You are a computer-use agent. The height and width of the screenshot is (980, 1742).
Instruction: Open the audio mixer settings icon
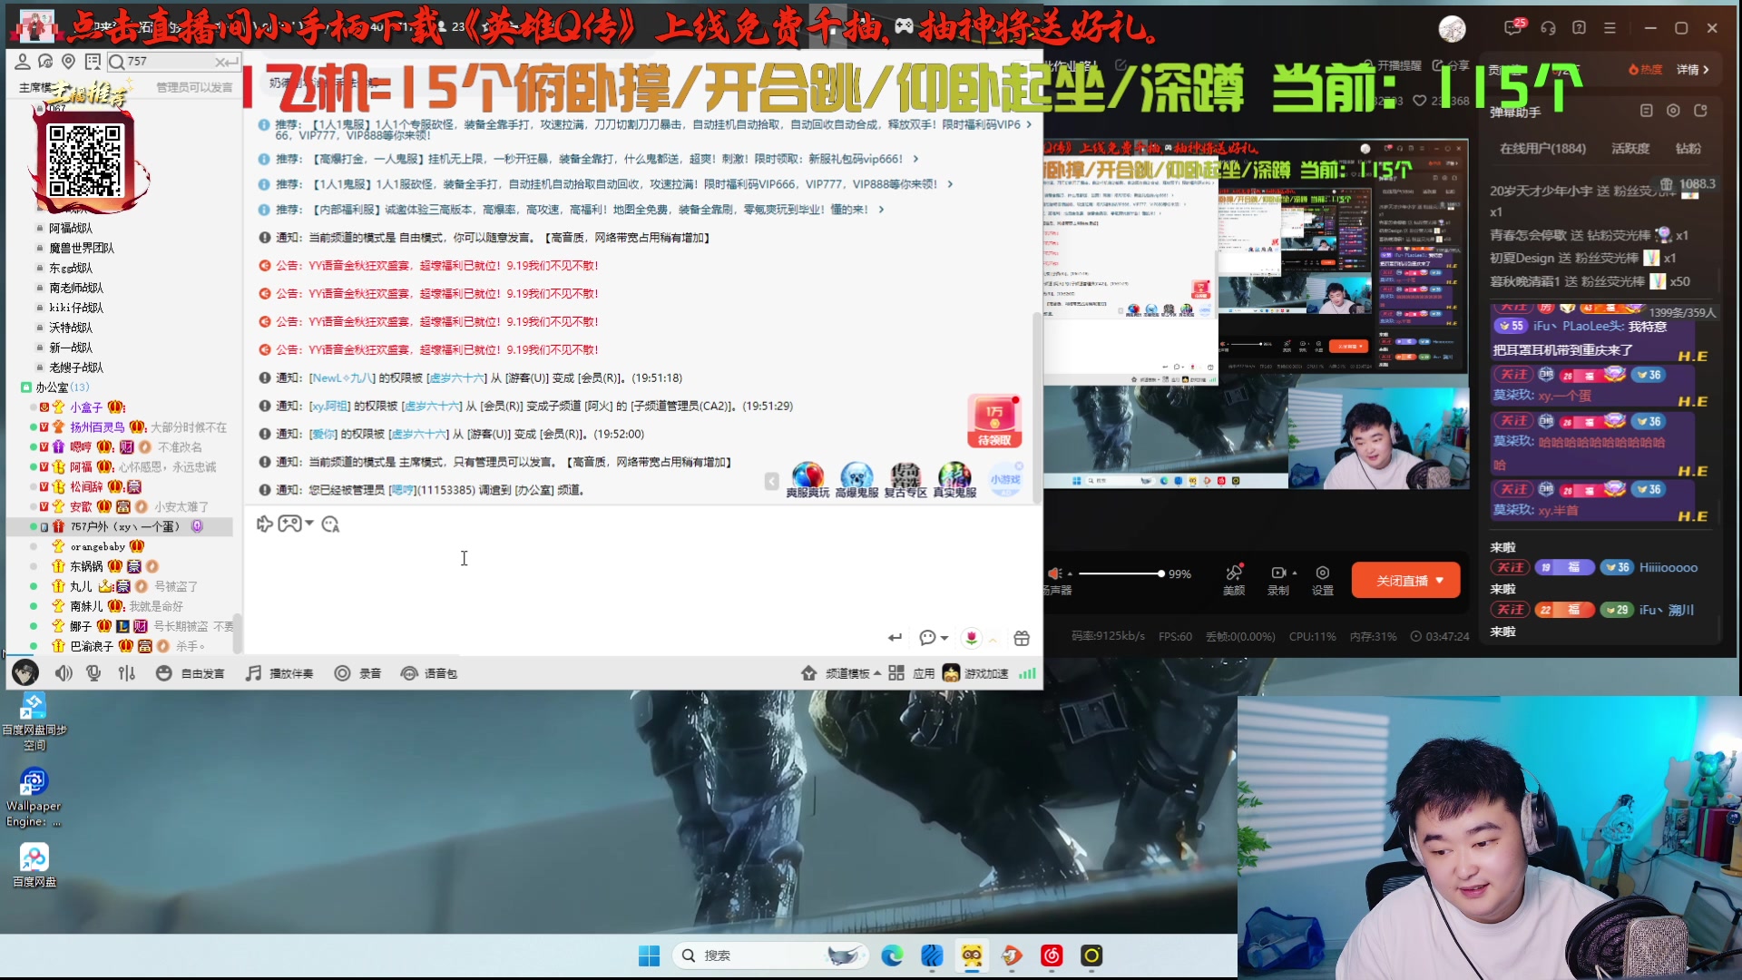(x=127, y=673)
